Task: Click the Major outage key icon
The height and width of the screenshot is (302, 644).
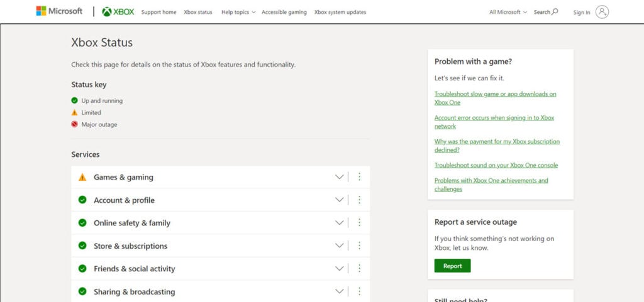Action: pos(74,124)
